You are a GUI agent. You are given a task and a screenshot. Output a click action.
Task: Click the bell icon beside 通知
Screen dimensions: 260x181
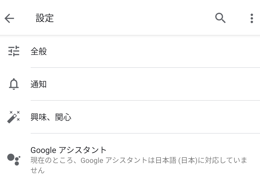click(14, 84)
